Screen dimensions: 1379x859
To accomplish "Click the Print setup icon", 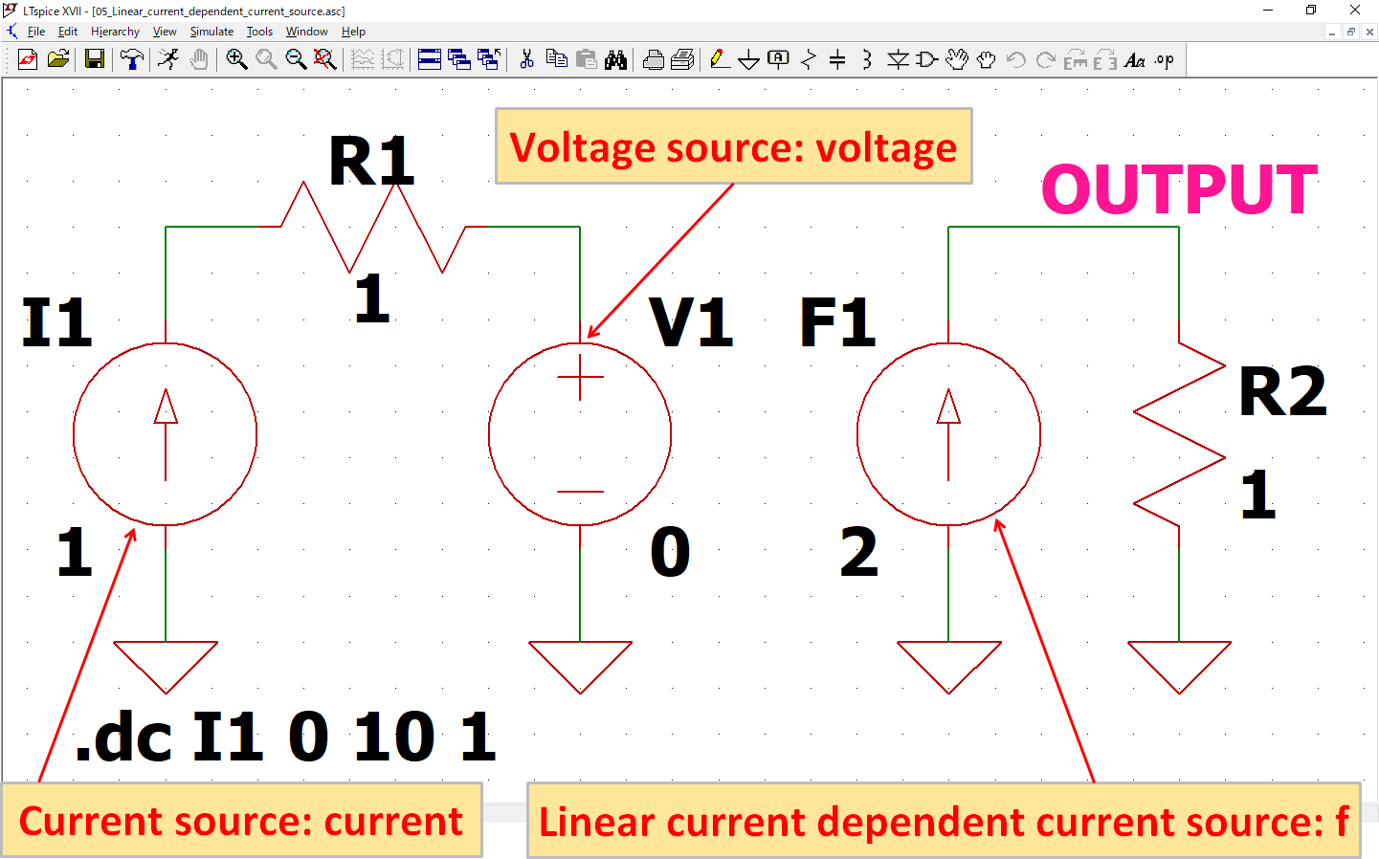I will coord(654,59).
